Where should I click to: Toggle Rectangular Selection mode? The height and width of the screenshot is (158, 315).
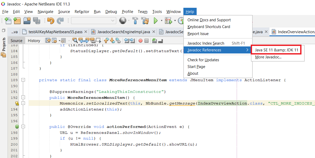pyautogui.click(x=98, y=40)
